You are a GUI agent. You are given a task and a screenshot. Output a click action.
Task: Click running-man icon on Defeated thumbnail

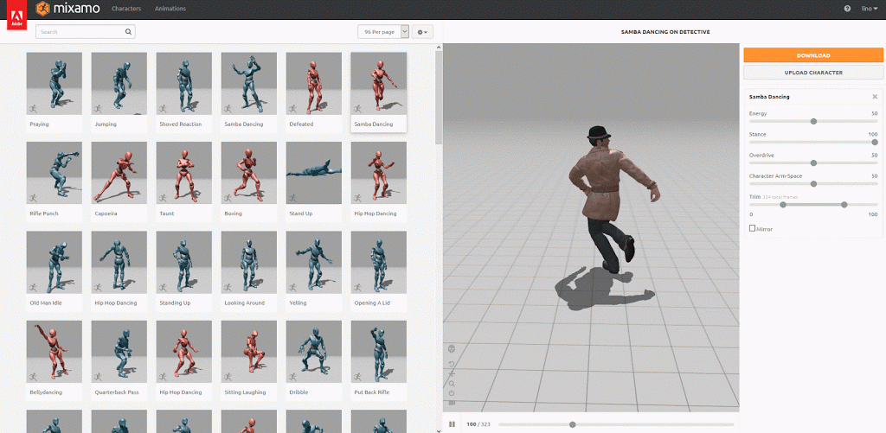[292, 108]
